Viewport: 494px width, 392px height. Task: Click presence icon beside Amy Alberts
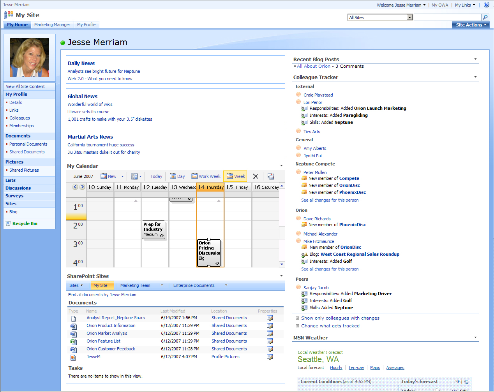click(298, 148)
